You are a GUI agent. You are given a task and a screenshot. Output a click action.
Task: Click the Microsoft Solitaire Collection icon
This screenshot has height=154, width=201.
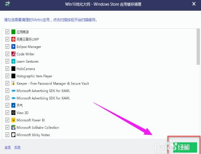pyautogui.click(x=13, y=127)
